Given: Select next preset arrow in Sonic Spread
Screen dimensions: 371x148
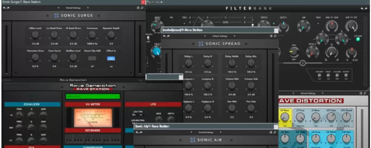Looking at the screenshot, I should [234, 36].
